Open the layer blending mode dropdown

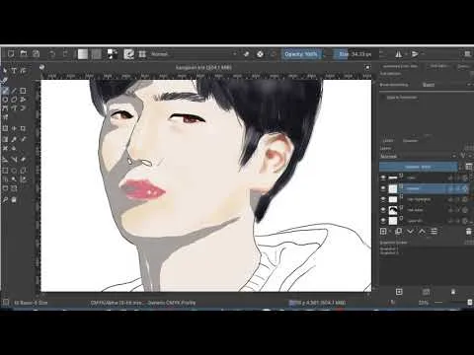418,156
